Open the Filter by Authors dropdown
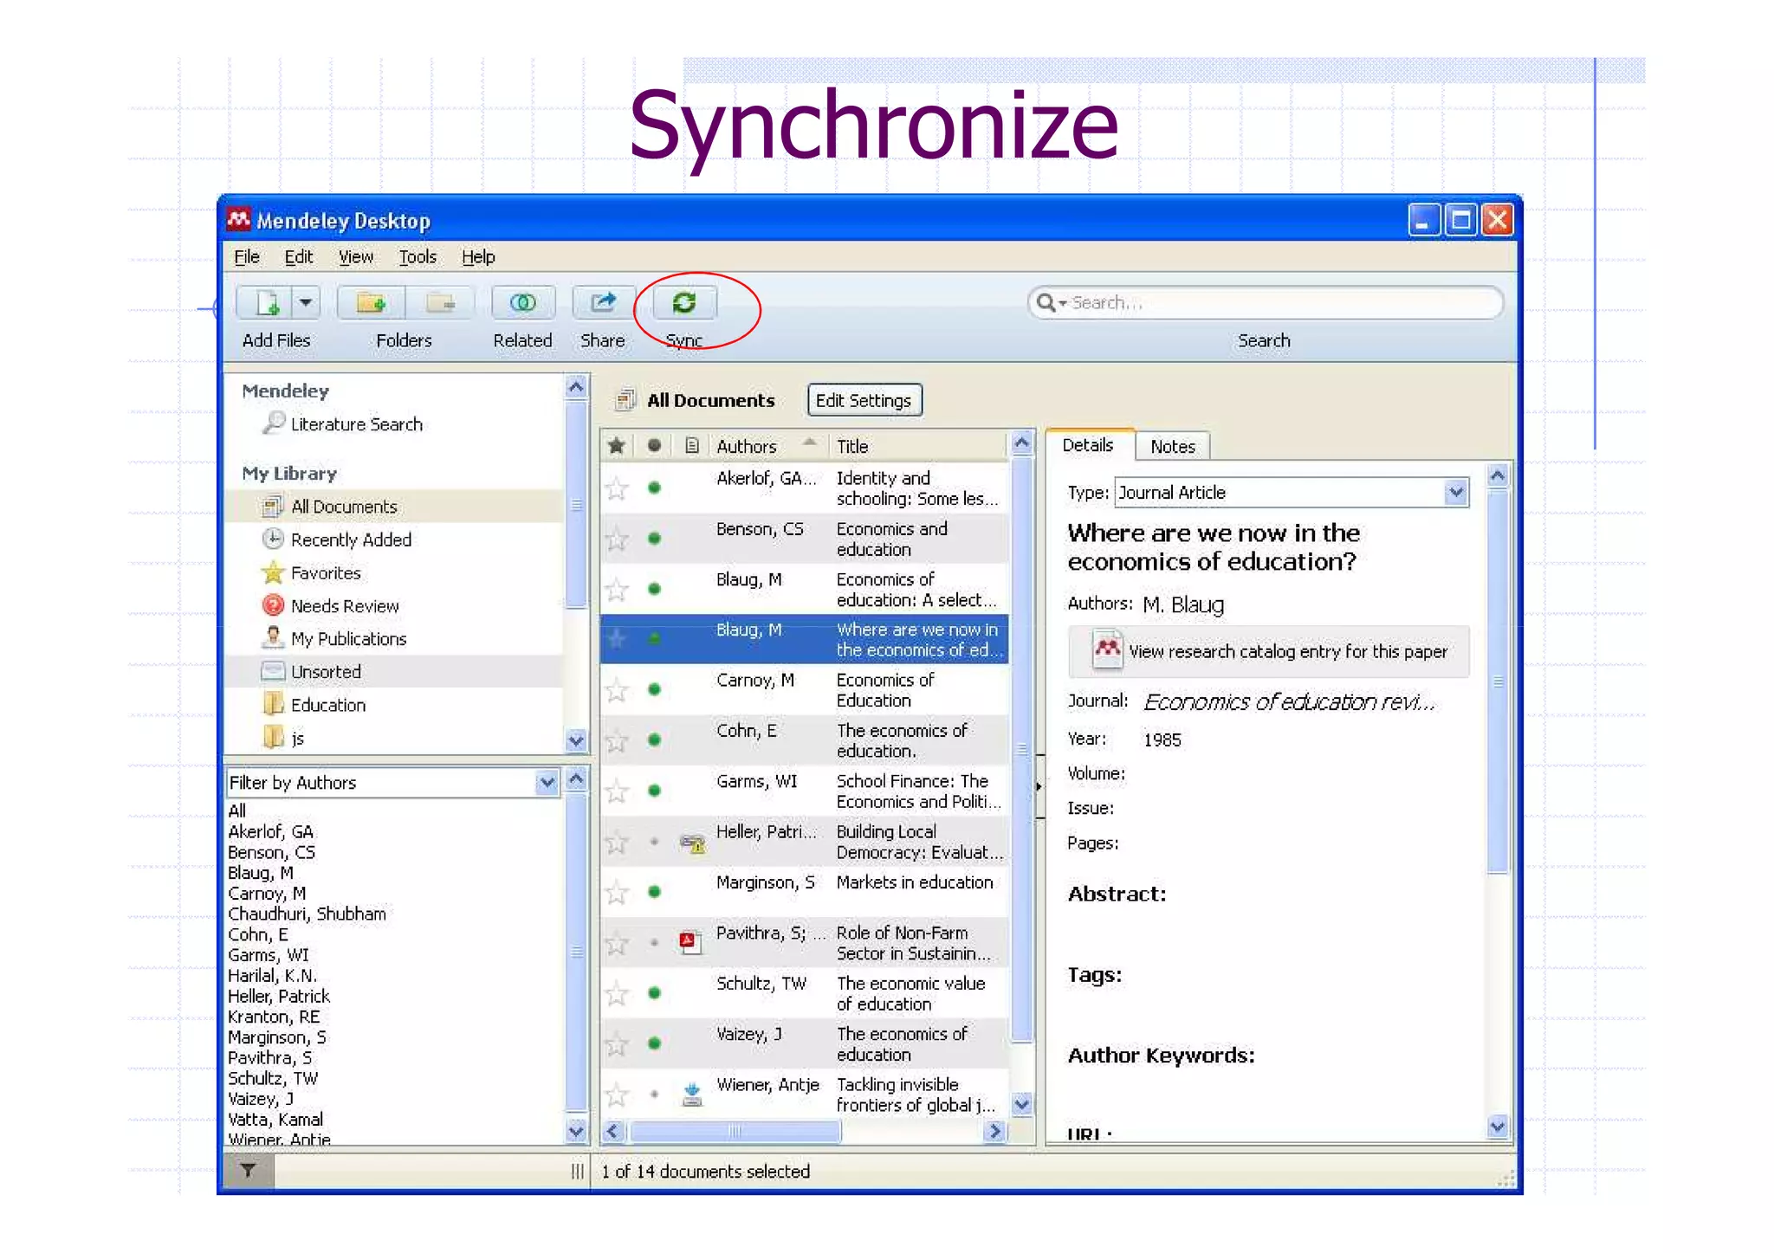 (x=547, y=783)
